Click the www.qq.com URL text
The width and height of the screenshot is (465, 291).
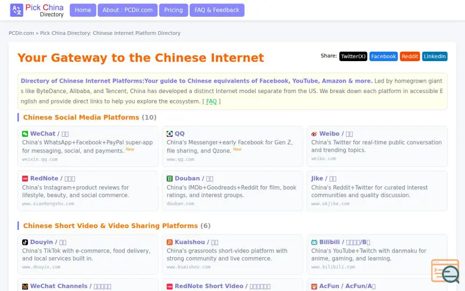pos(180,159)
